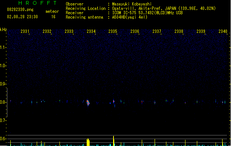231x146 pixels.
Task: Click the 2333 time marker
Action: [69, 31]
